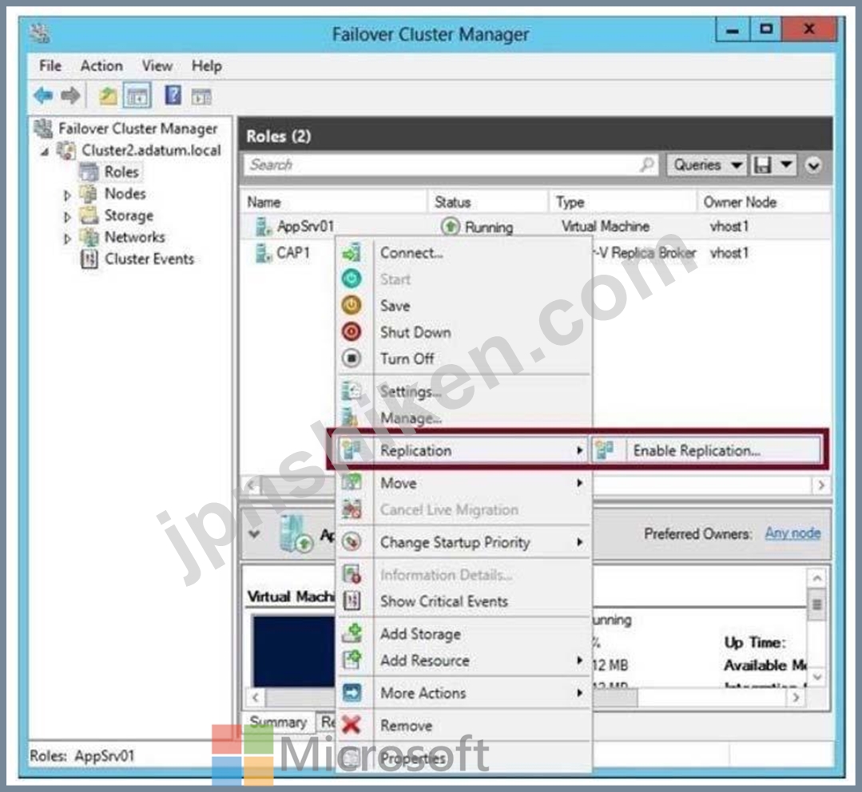Click the Settings icon in context menu
The image size is (862, 792).
(x=352, y=391)
